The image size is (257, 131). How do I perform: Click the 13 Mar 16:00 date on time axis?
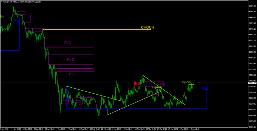click(140, 129)
